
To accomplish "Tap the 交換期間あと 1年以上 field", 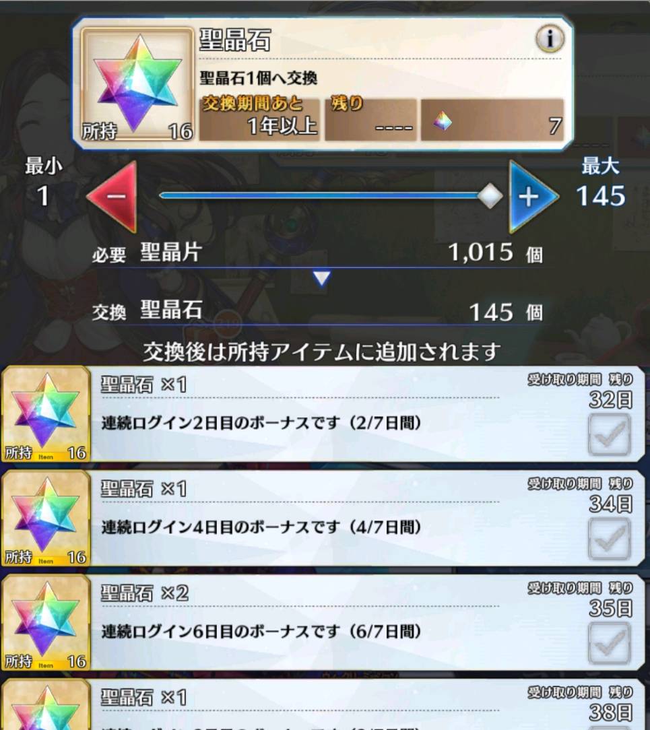I will point(260,119).
